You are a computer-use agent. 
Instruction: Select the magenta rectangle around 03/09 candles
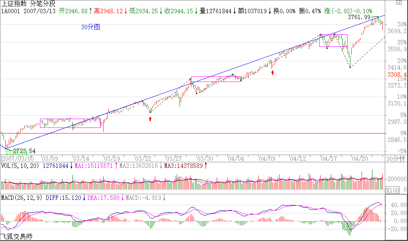point(70,123)
